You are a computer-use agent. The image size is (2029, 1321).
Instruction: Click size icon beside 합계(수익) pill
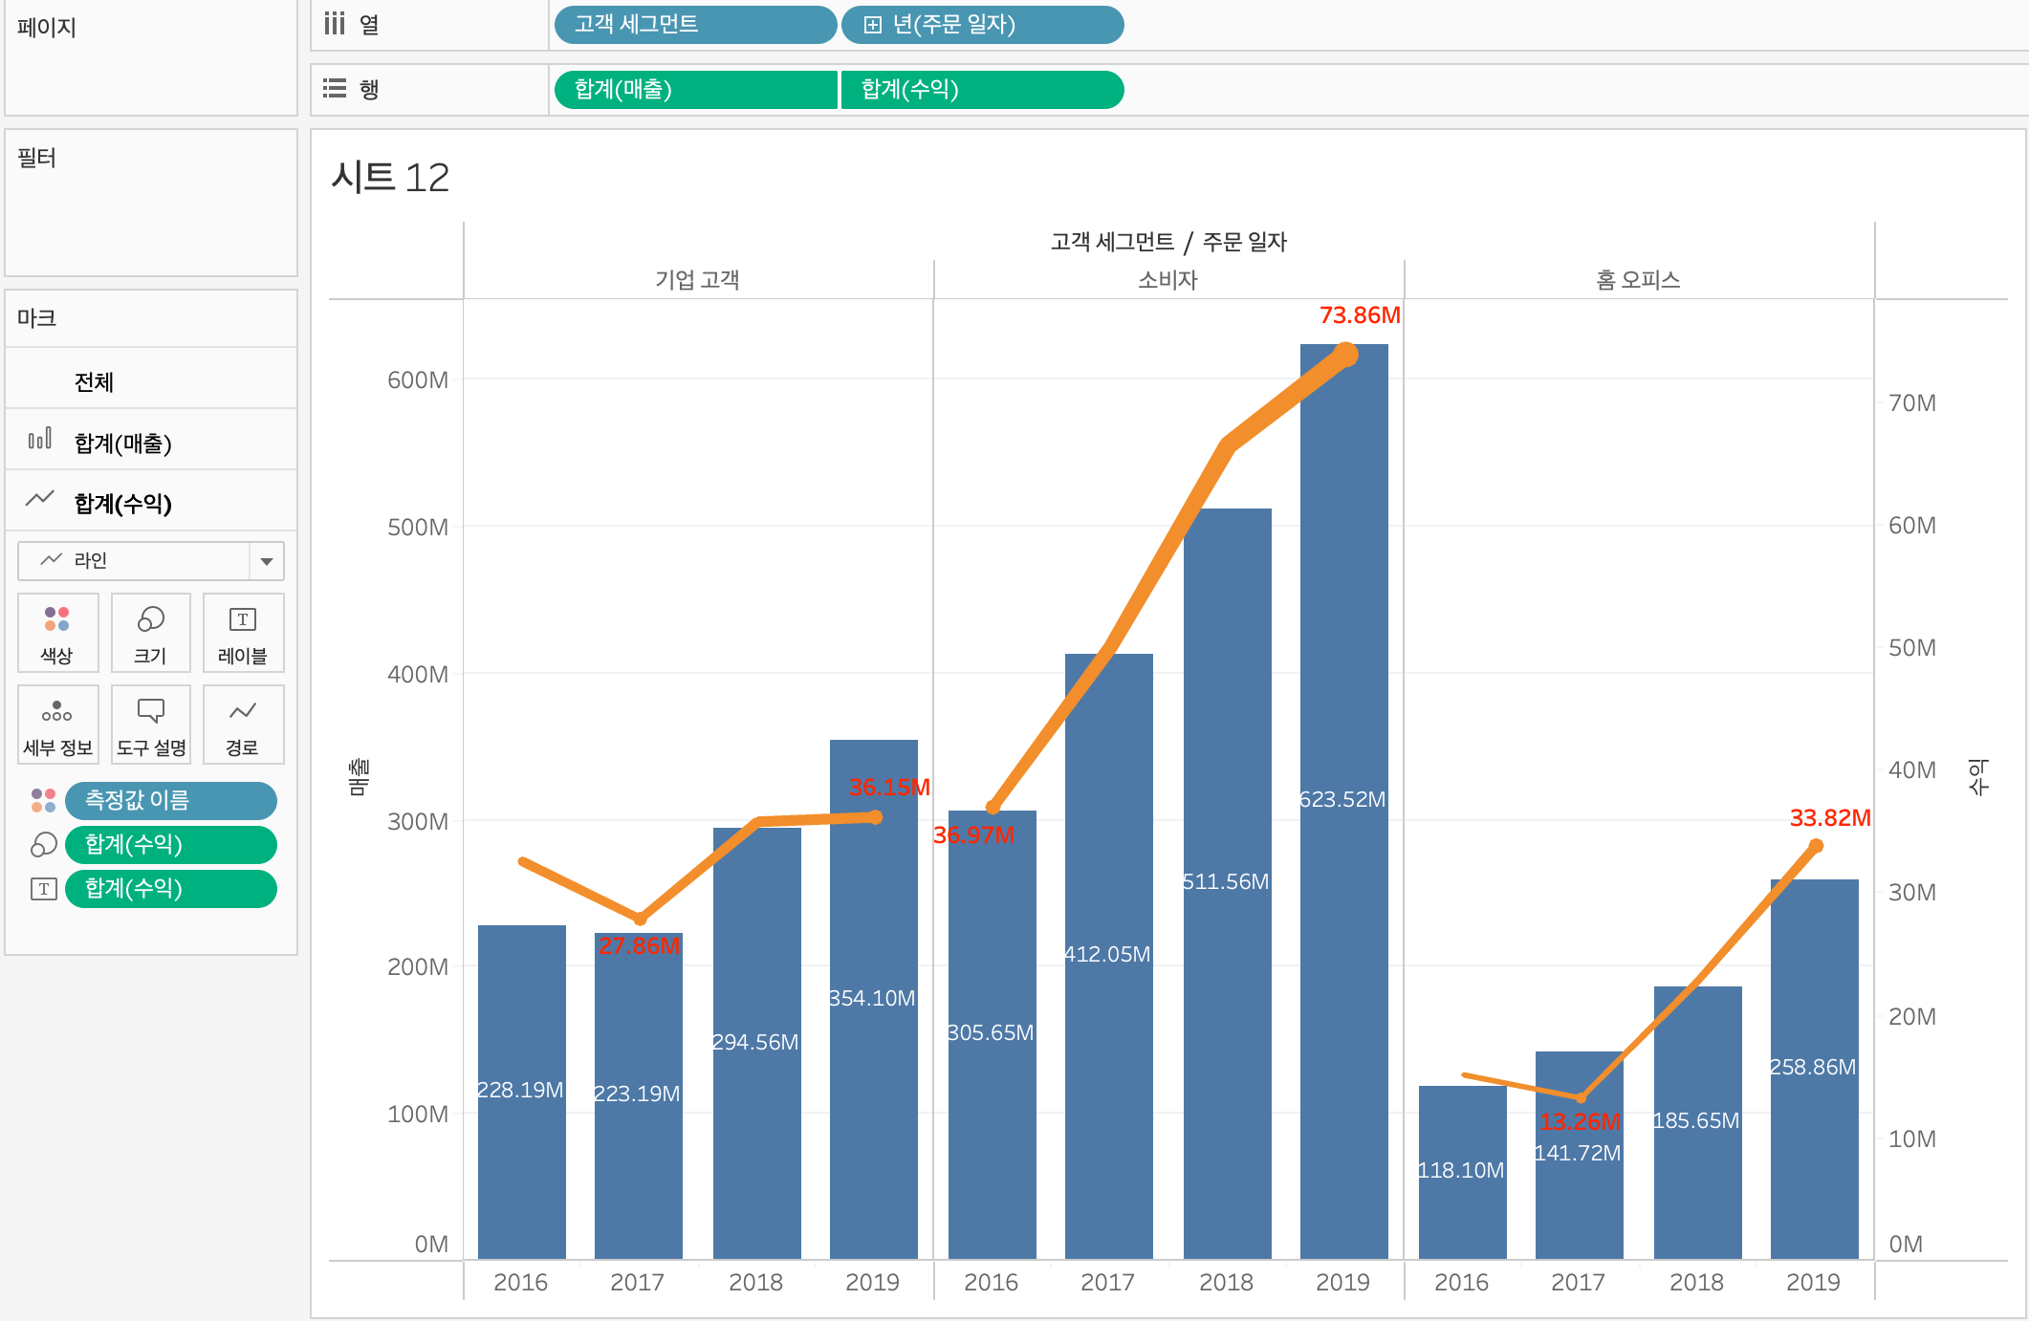[43, 845]
